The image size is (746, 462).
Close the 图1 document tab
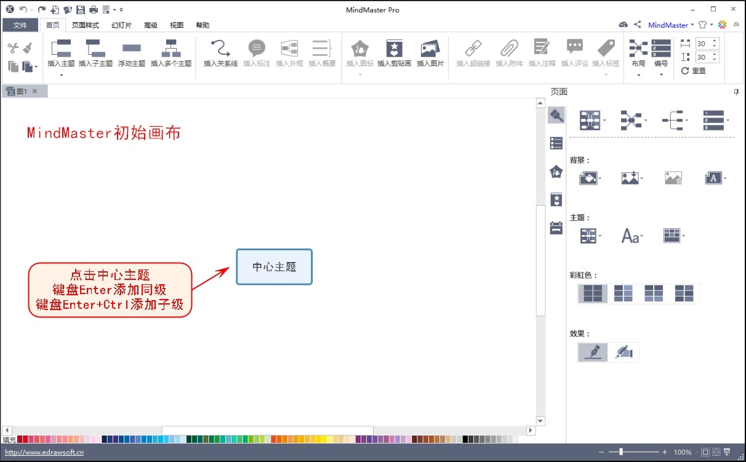35,91
